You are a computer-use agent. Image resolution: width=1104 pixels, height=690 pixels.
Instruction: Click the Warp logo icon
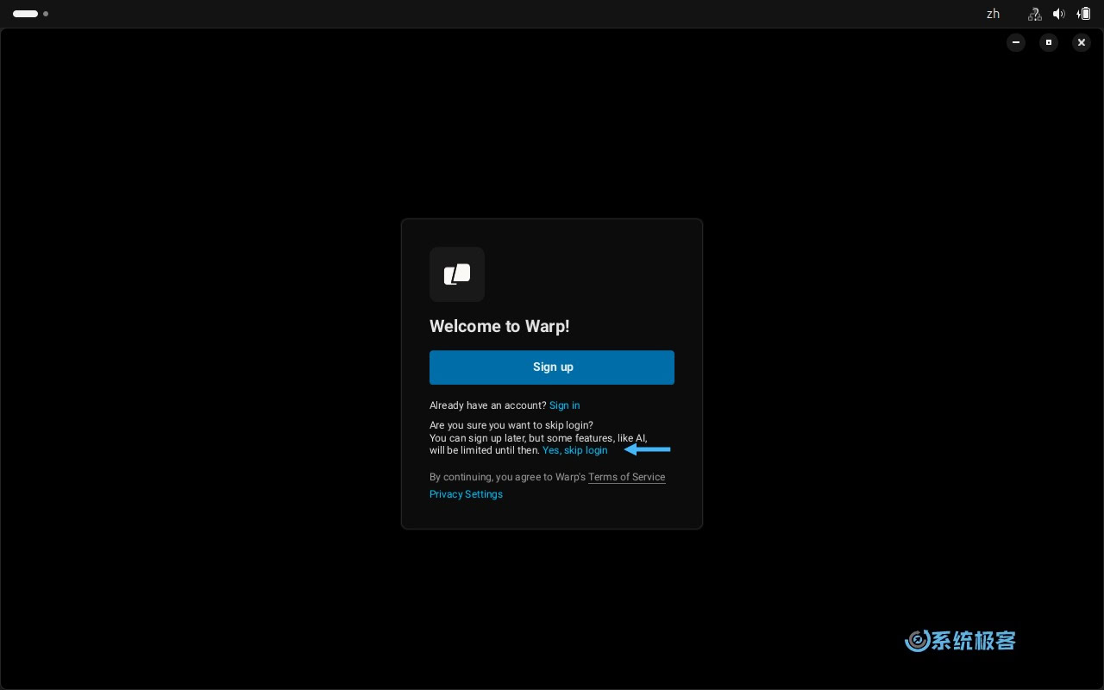(457, 274)
